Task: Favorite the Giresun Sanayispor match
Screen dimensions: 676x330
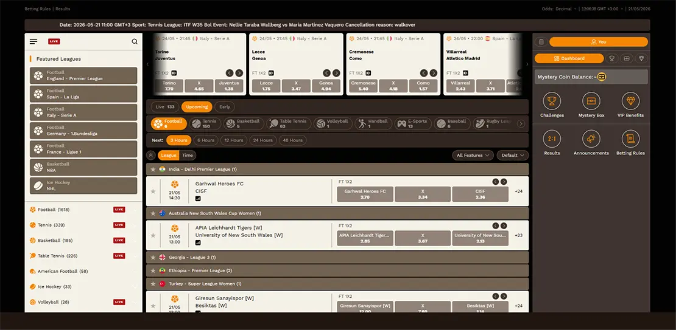Action: point(153,306)
